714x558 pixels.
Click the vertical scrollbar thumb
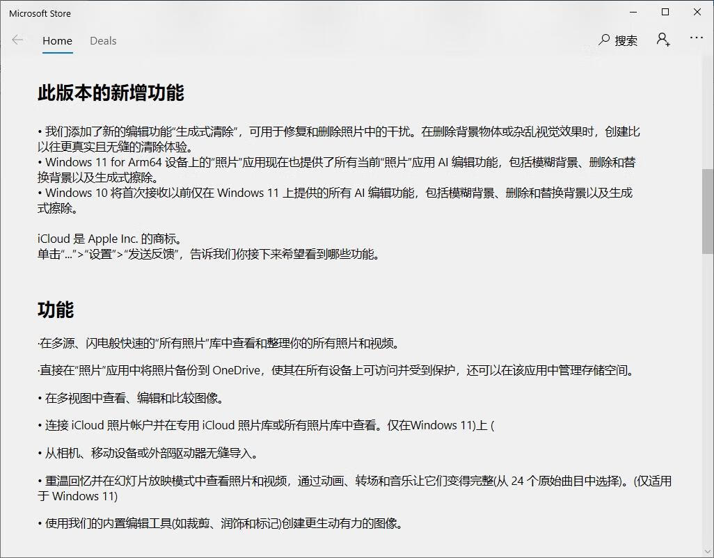tap(708, 212)
